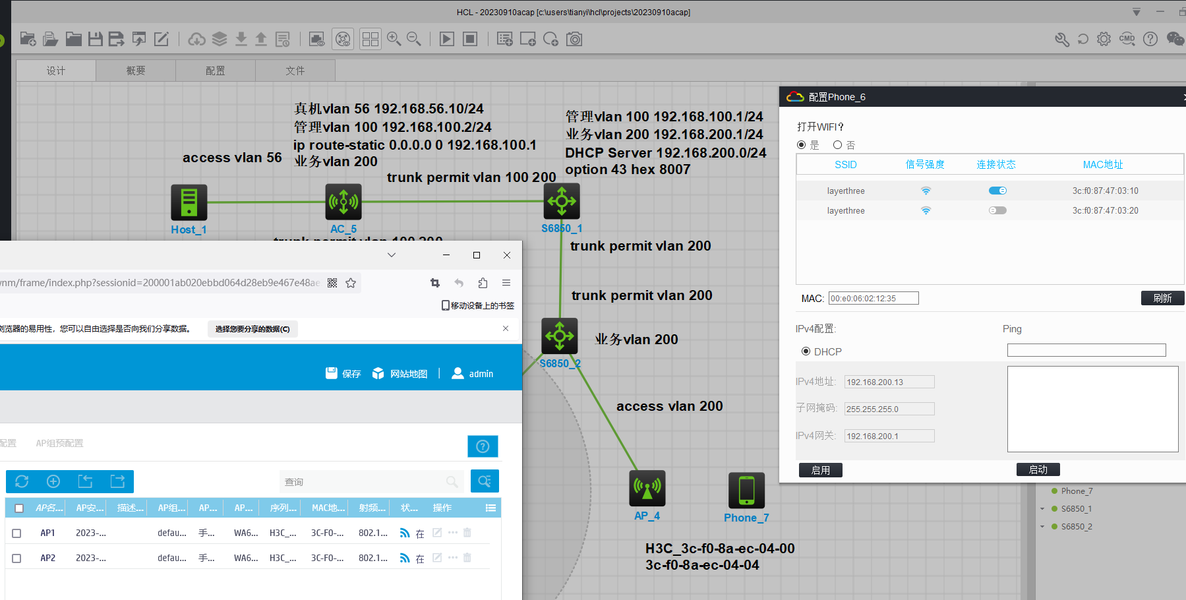Toggle connection for layerthree 3c:f0:87:47:03:20
The height and width of the screenshot is (600, 1186).
coord(997,210)
